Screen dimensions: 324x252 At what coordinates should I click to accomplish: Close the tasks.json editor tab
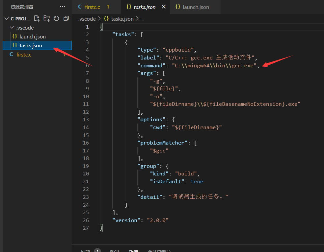[x=164, y=7]
